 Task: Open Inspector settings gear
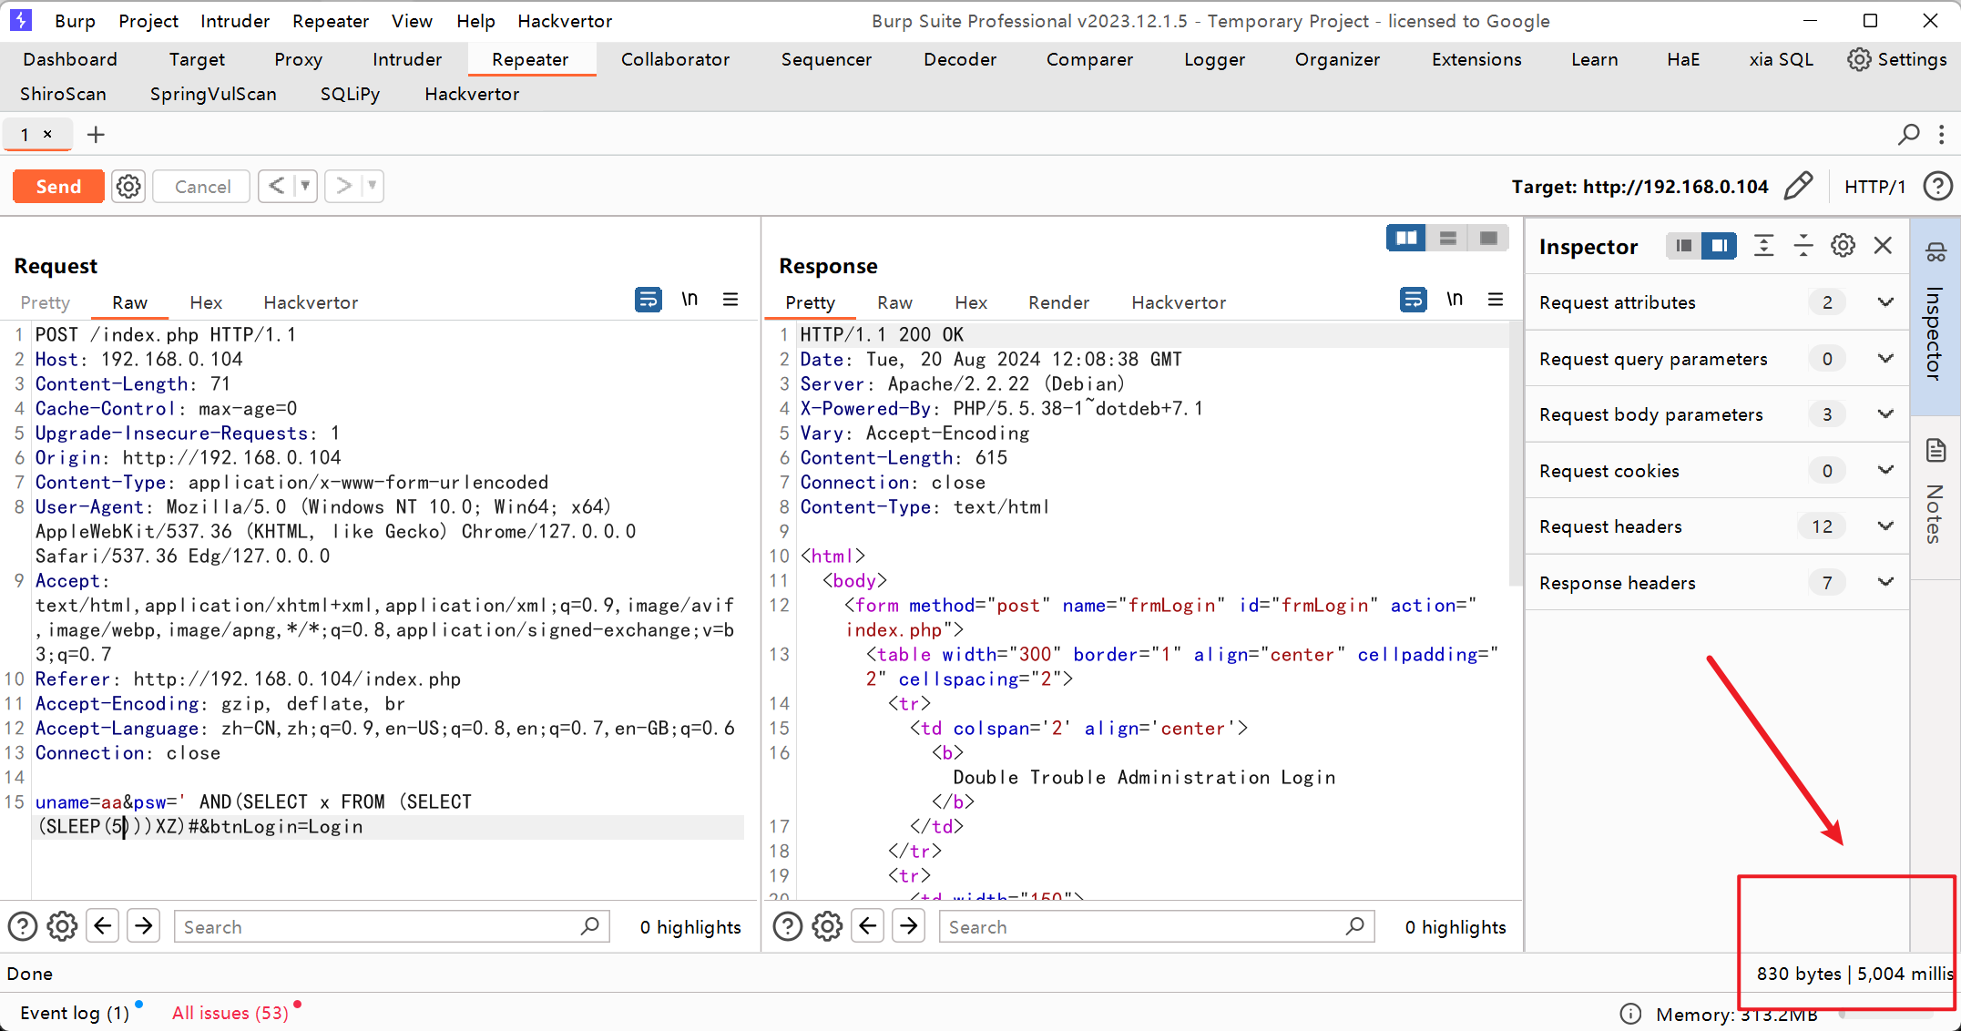click(x=1843, y=246)
